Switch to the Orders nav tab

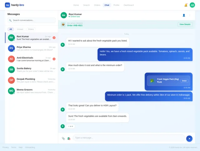[x=97, y=5]
